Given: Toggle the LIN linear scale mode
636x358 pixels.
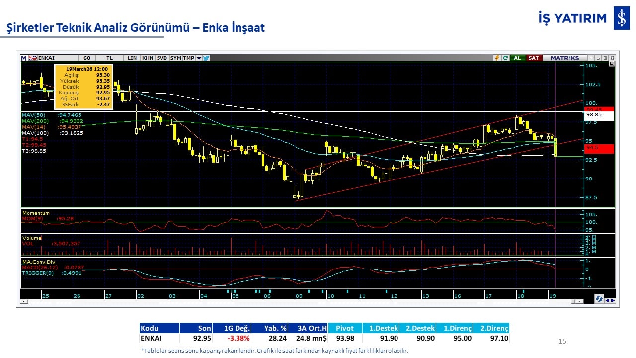Looking at the screenshot, I should [132, 58].
